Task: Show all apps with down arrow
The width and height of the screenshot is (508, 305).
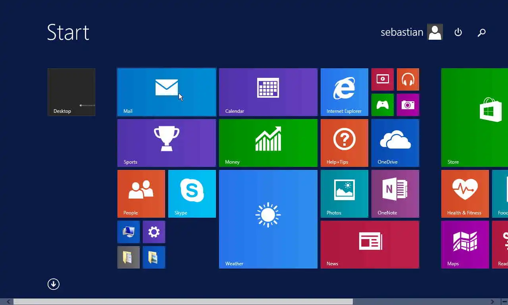Action: pyautogui.click(x=54, y=284)
